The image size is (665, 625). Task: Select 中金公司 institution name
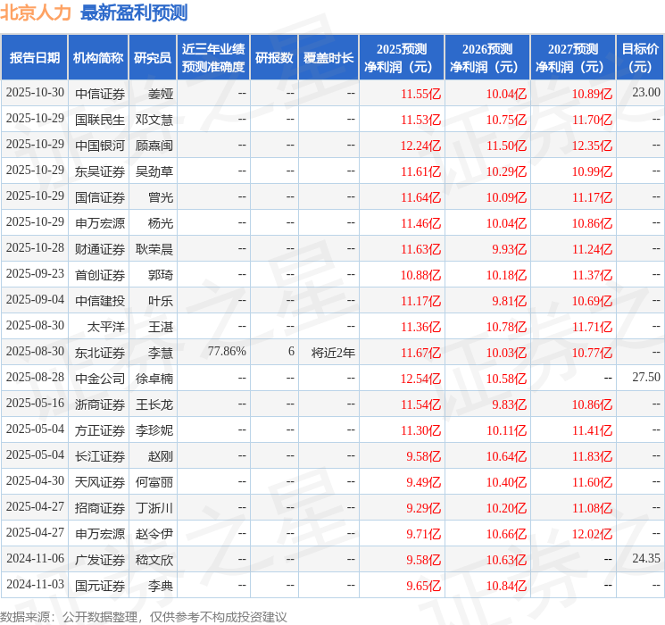100,379
